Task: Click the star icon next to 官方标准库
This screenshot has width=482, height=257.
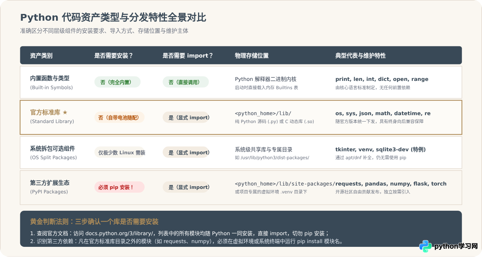Action: [65, 113]
